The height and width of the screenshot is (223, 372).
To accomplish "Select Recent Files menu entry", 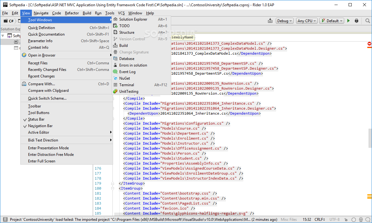I will click(67, 63).
